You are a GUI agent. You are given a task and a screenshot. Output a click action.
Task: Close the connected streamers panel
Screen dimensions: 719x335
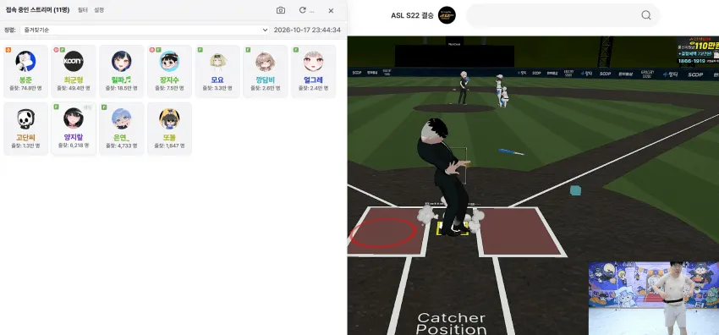(331, 10)
